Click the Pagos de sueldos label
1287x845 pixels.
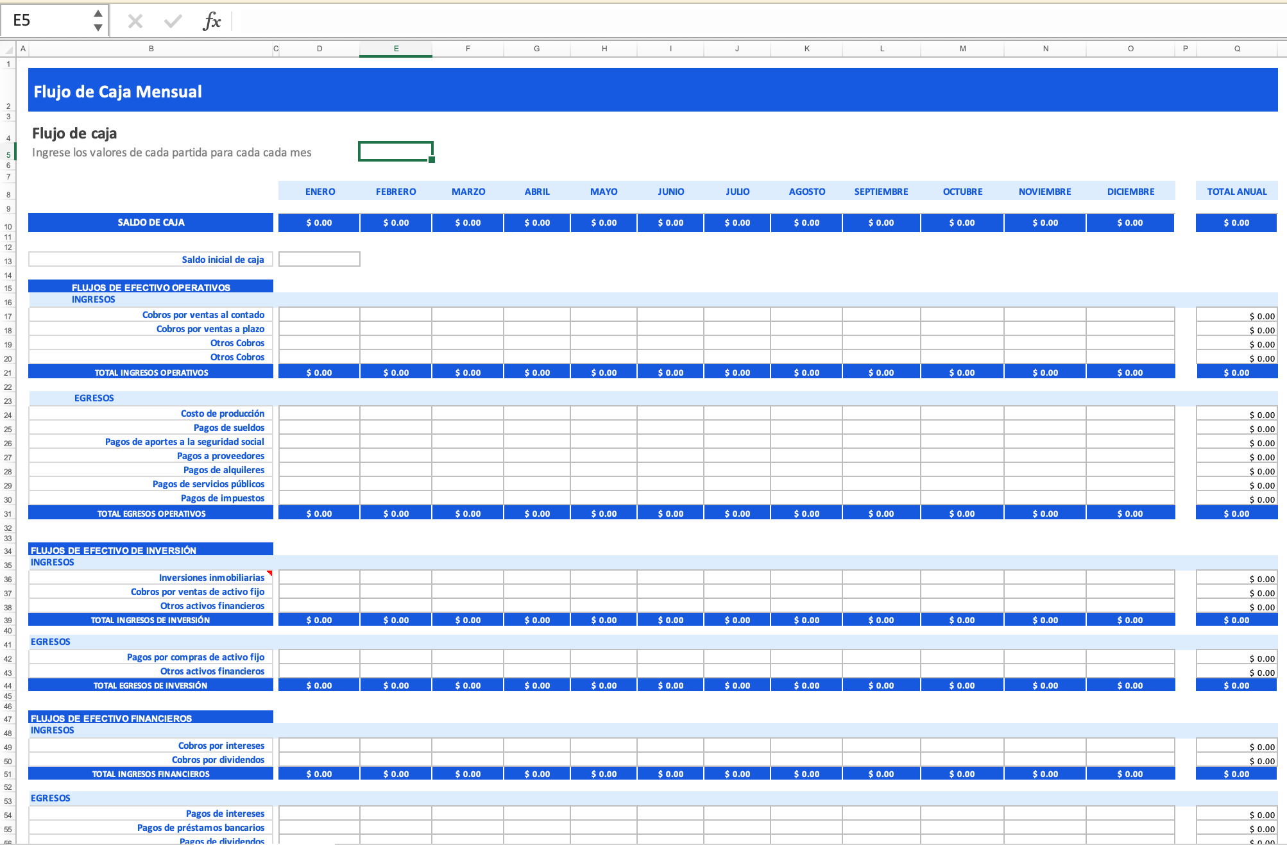click(x=228, y=428)
